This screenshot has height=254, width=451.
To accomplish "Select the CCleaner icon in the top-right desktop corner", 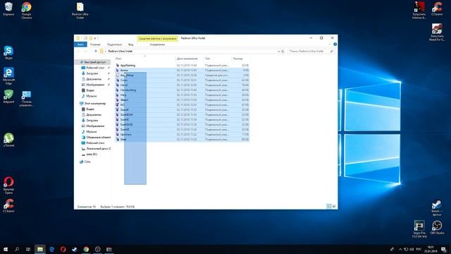I will pos(437,8).
